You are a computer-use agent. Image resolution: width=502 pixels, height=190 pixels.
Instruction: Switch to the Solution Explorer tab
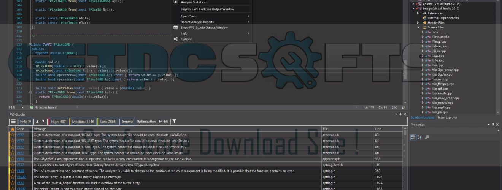point(423,117)
